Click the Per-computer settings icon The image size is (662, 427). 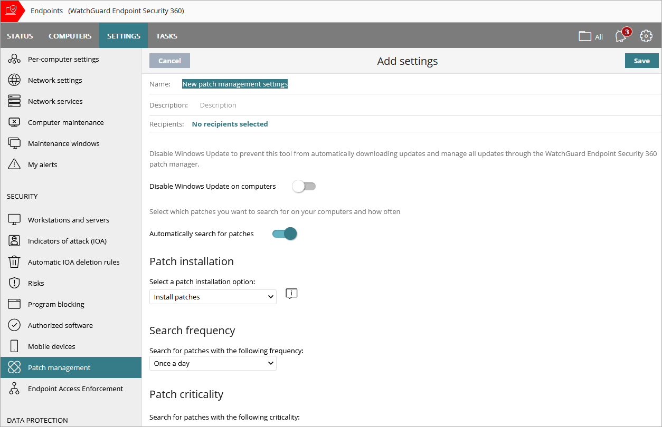click(x=14, y=59)
